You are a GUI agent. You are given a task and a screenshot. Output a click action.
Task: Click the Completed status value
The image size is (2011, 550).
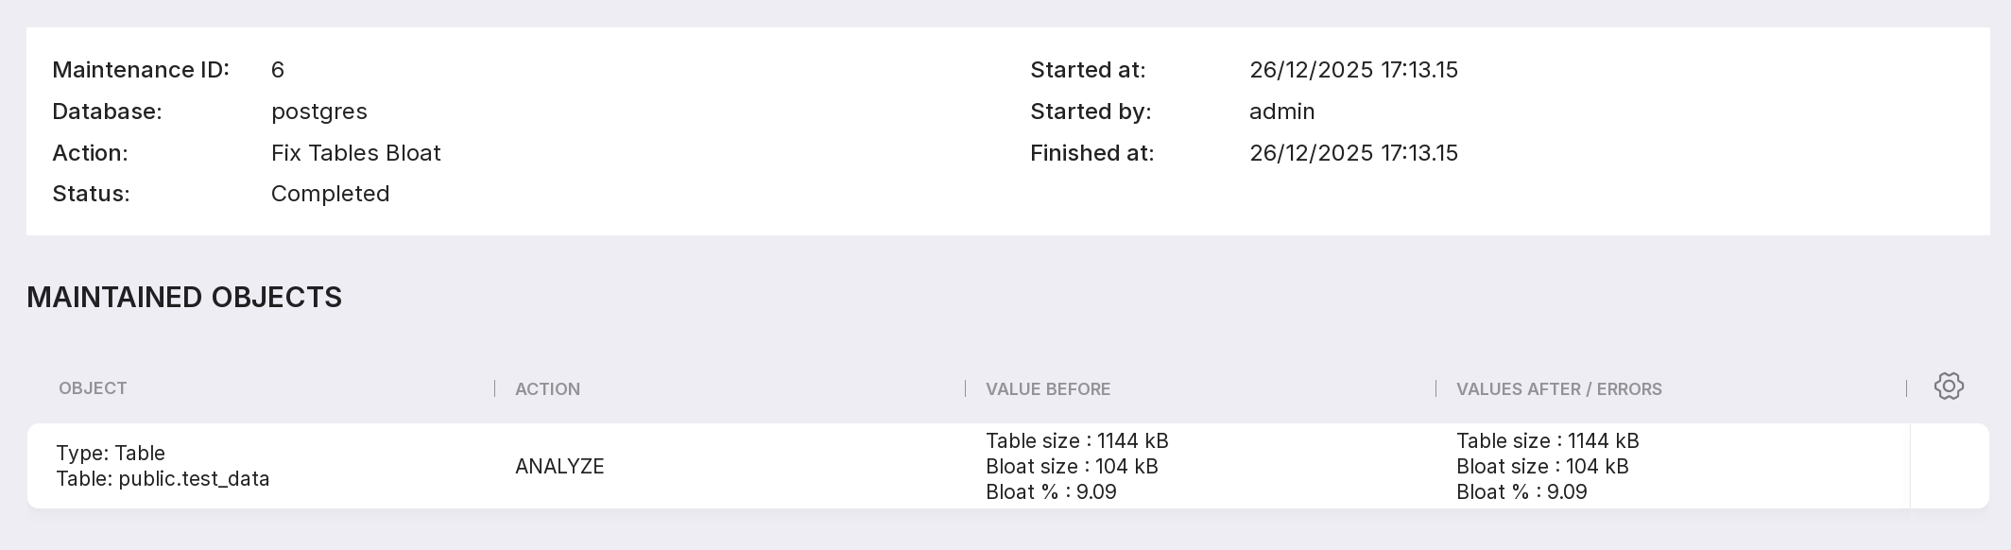point(330,194)
